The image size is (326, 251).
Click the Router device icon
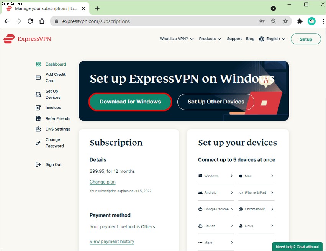click(200, 226)
